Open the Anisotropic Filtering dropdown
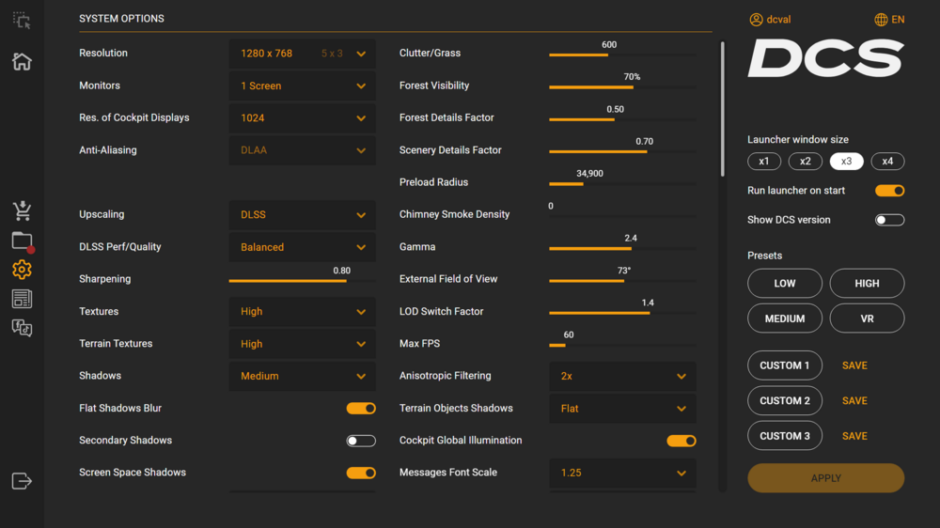This screenshot has height=528, width=940. click(x=622, y=376)
